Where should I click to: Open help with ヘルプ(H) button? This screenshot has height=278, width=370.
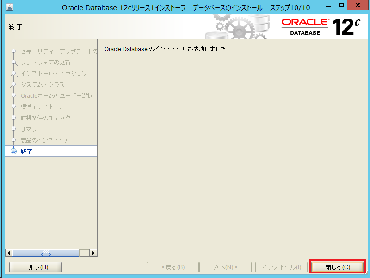36,267
